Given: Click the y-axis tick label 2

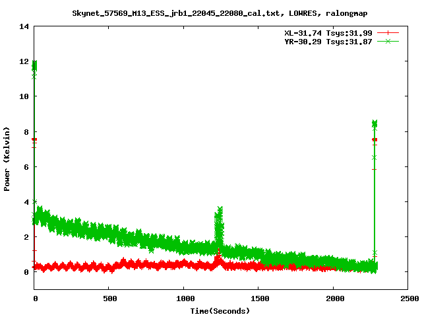Looking at the screenshot, I should tap(26, 237).
